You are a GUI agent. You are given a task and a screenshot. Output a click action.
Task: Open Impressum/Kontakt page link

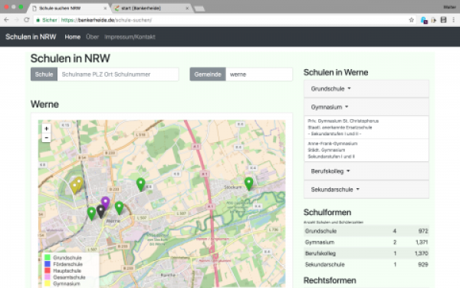[130, 37]
